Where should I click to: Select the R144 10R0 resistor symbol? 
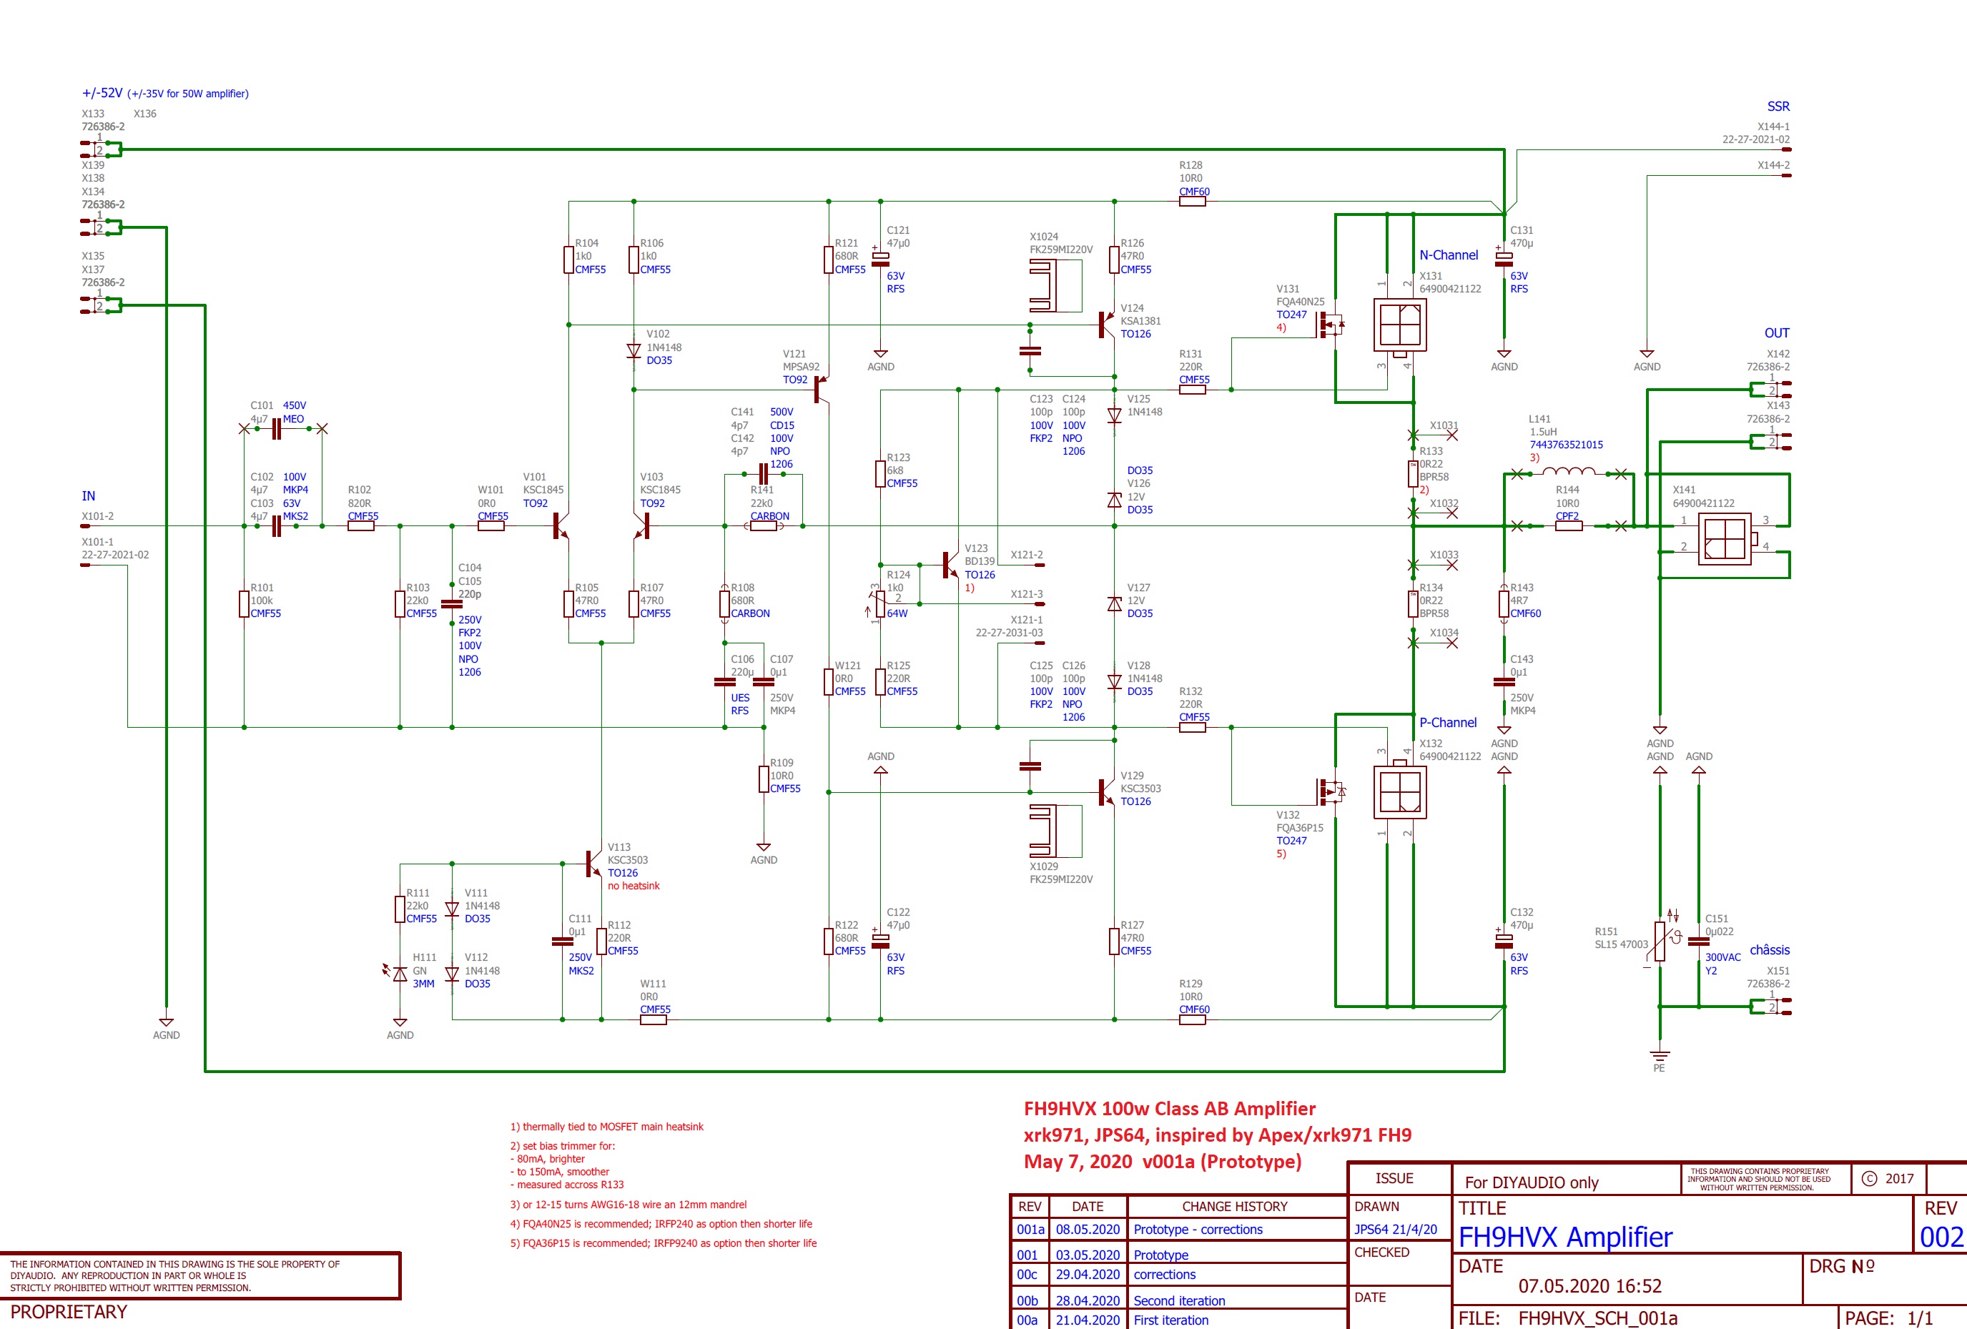[x=1567, y=526]
